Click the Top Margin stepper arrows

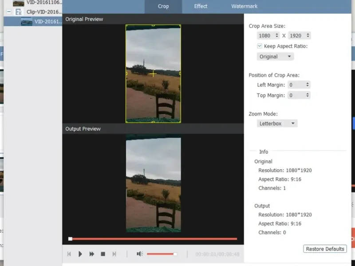[x=308, y=95]
